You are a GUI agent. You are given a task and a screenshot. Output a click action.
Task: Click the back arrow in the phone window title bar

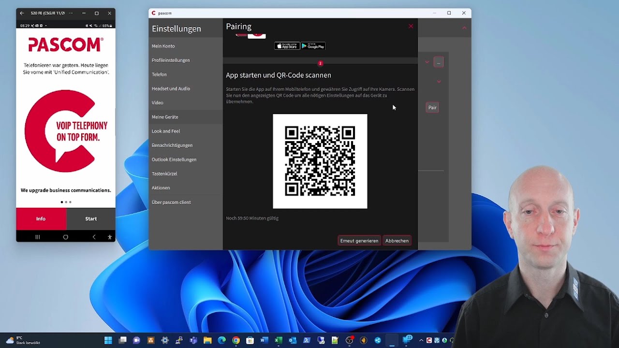(x=22, y=13)
